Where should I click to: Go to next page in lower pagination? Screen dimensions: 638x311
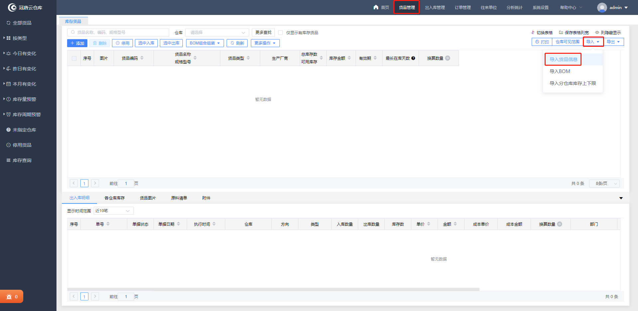coord(95,296)
